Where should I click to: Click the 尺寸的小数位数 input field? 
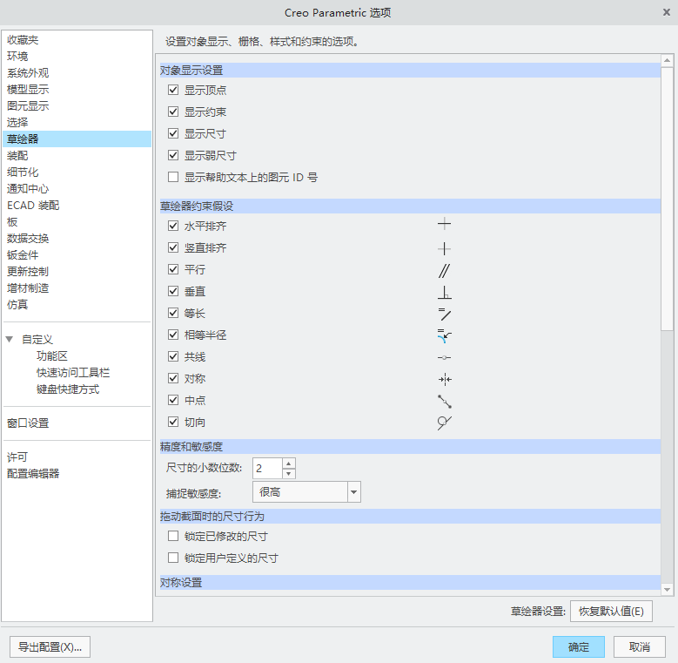(x=268, y=468)
